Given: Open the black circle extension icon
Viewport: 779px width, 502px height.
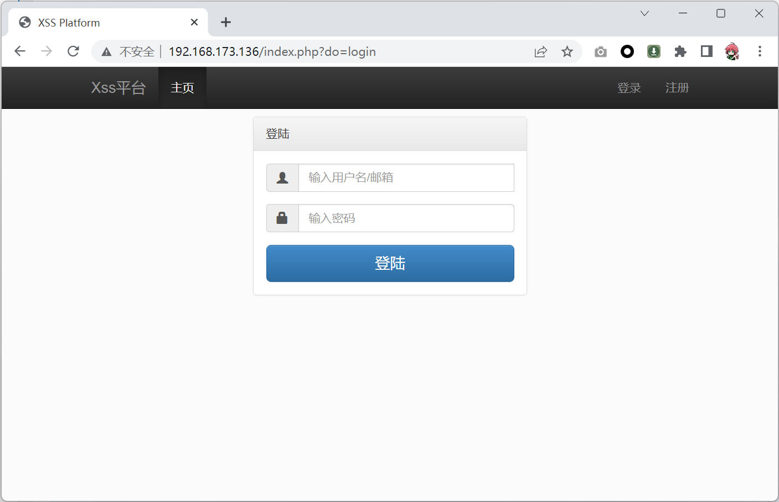Looking at the screenshot, I should coord(627,51).
